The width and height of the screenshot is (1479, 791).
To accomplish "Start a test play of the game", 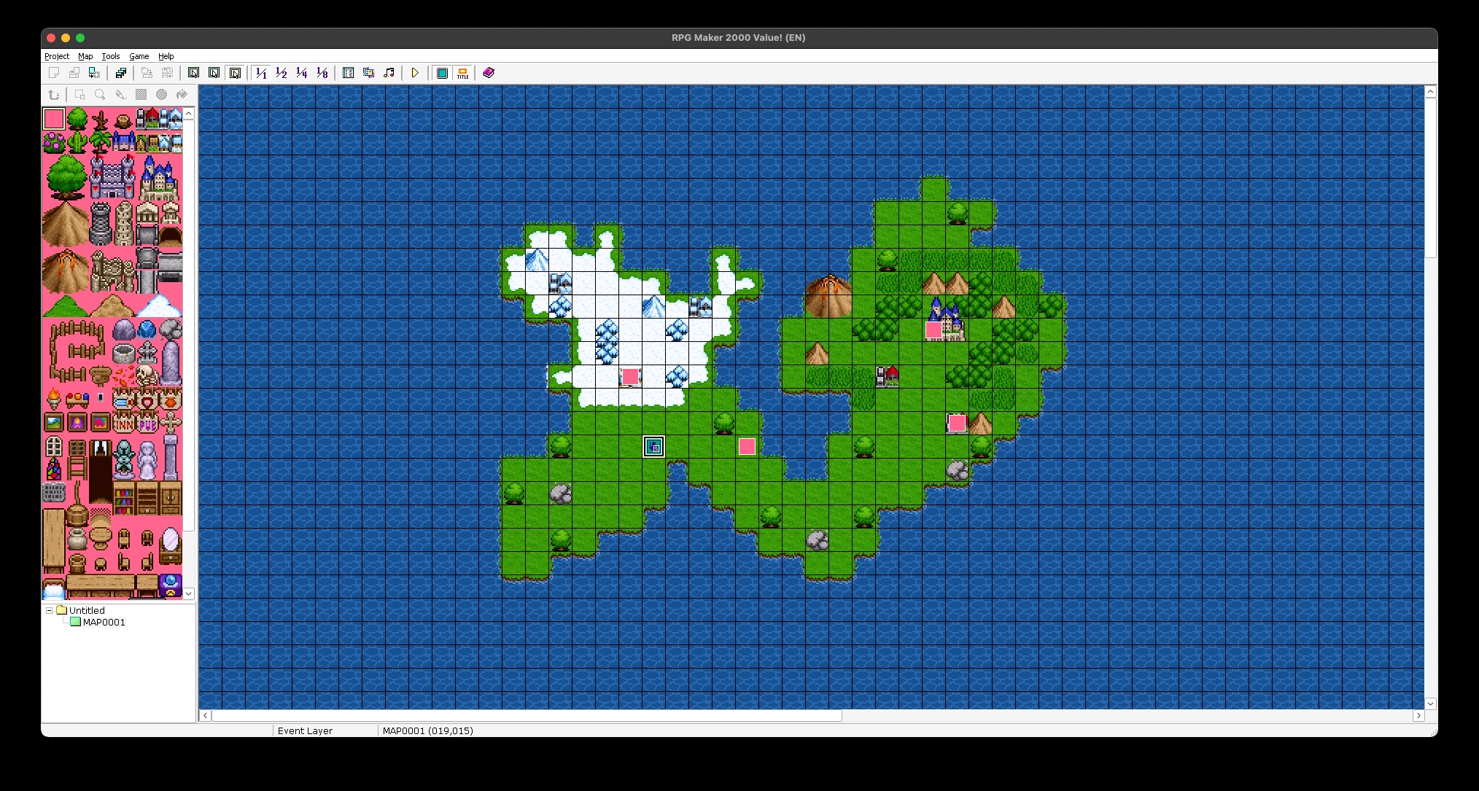I will (x=415, y=72).
